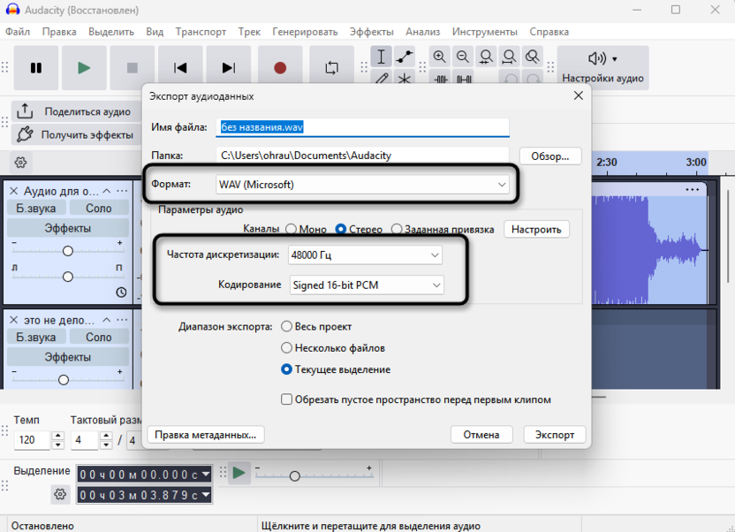Image resolution: width=735 pixels, height=532 pixels.
Task: Click the Zoom Out magnifier icon
Action: click(463, 57)
